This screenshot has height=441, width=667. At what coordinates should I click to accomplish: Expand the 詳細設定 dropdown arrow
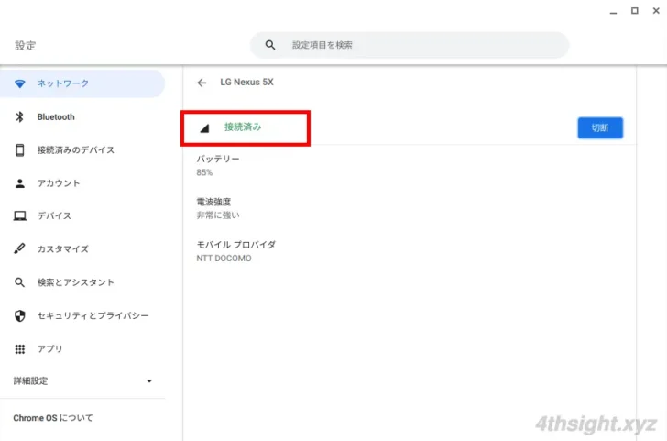coord(149,381)
